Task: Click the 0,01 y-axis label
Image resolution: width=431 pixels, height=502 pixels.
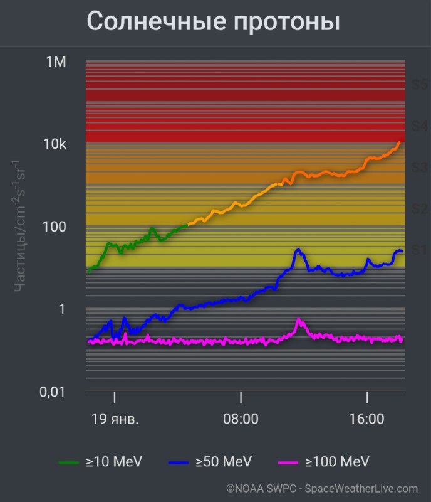Action: (x=53, y=392)
